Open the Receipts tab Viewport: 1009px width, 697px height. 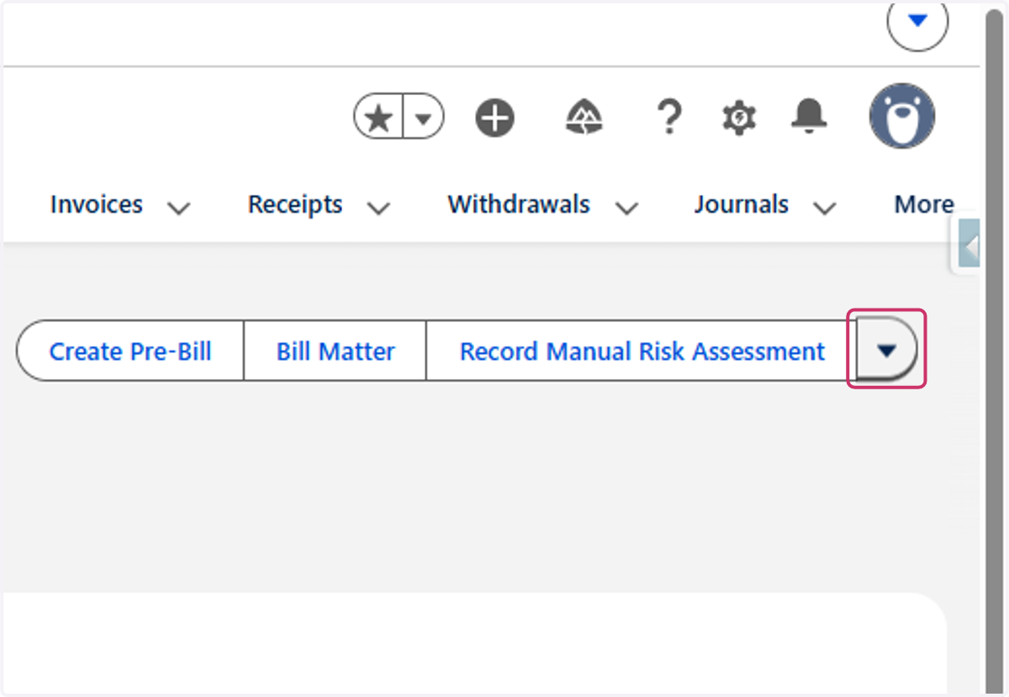[x=295, y=204]
